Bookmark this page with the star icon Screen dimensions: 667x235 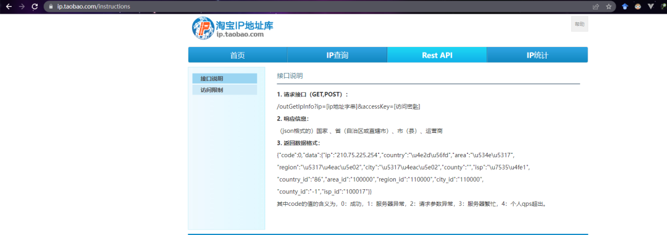[x=609, y=7]
